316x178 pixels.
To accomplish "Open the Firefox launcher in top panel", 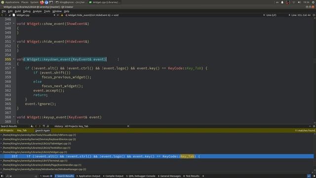I will [x=41, y=2].
